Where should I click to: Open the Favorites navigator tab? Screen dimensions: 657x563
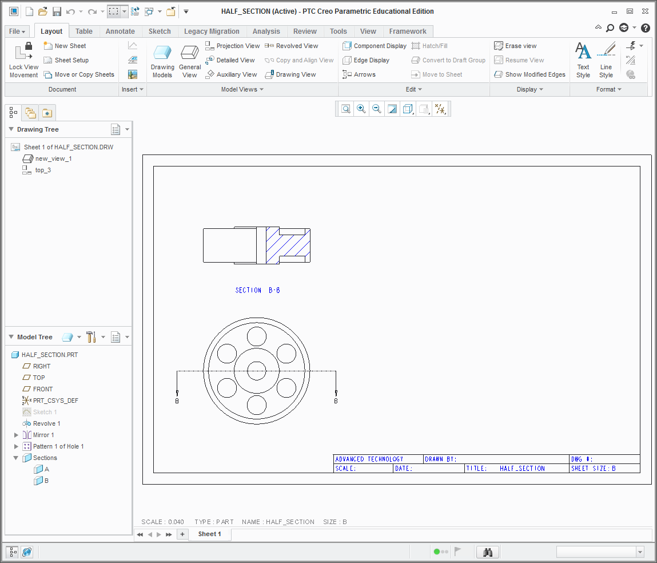pos(47,113)
